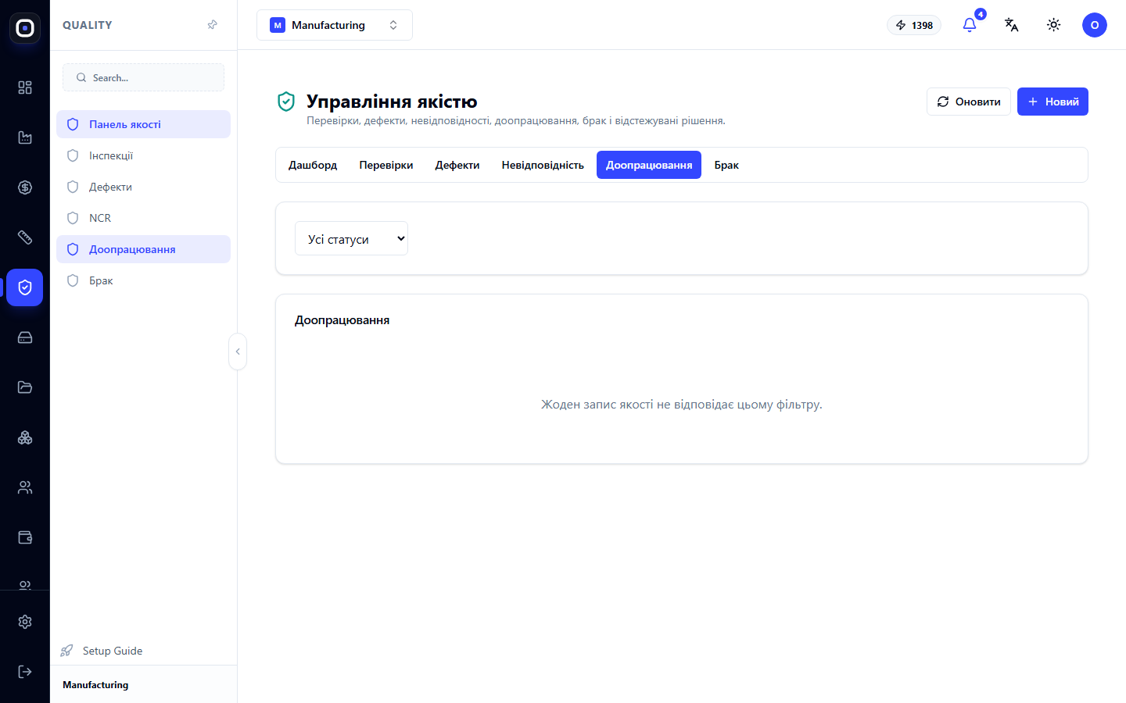Image resolution: width=1126 pixels, height=703 pixels.
Task: Click the app logo at the top of the rail
Action: click(x=25, y=28)
